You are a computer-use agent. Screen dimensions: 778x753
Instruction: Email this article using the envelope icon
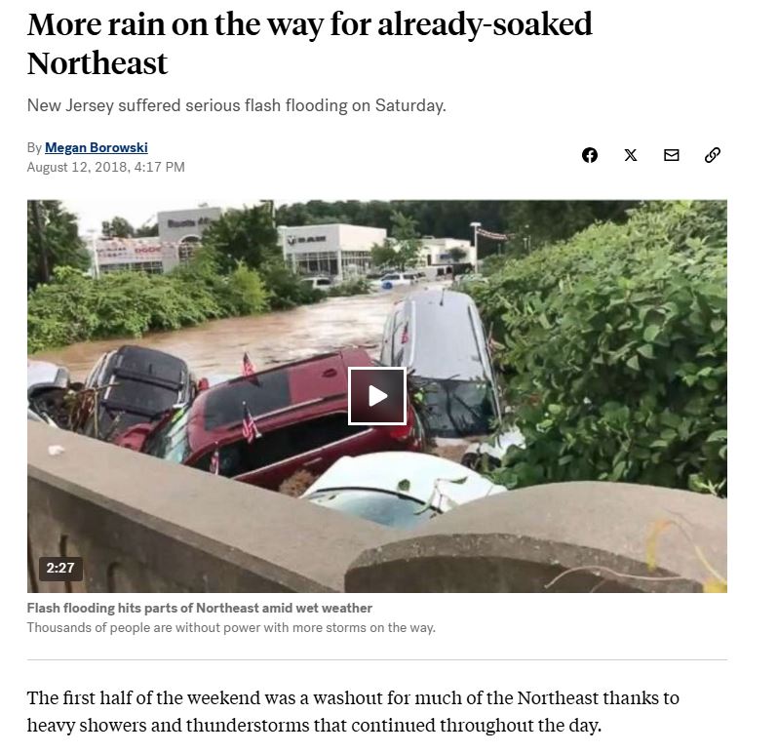(x=672, y=155)
